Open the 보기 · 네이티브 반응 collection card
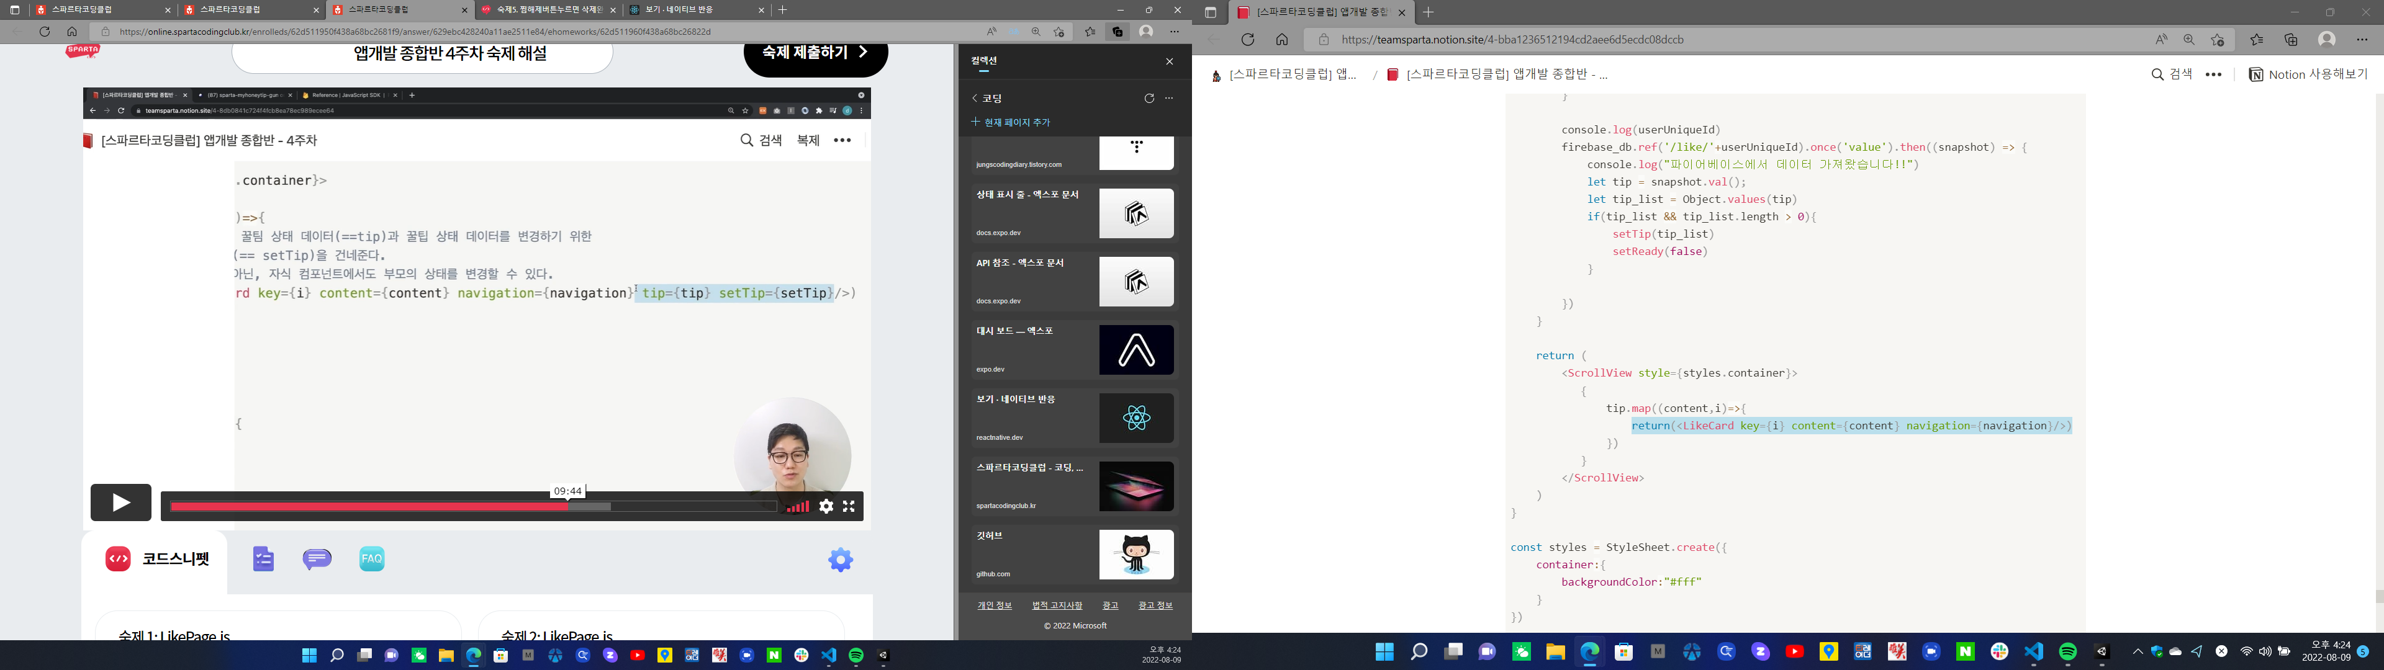Screen dimensions: 2384x670 pos(1075,418)
